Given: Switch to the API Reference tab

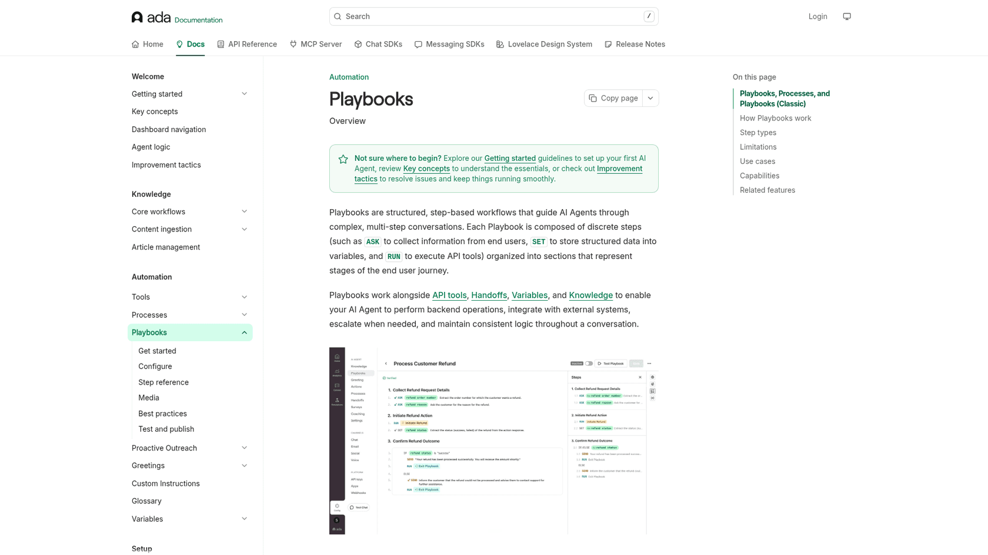Looking at the screenshot, I should click(247, 44).
